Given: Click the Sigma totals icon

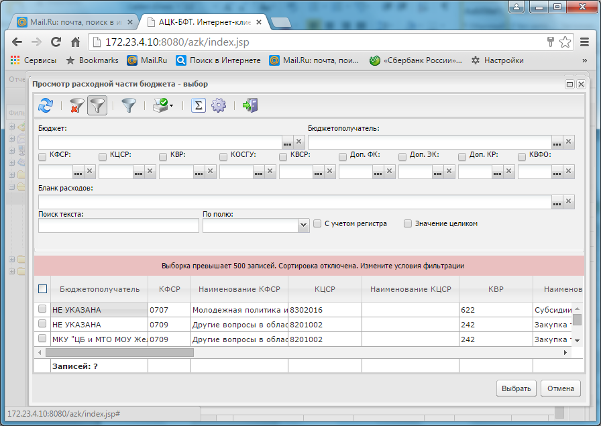Looking at the screenshot, I should coord(198,105).
